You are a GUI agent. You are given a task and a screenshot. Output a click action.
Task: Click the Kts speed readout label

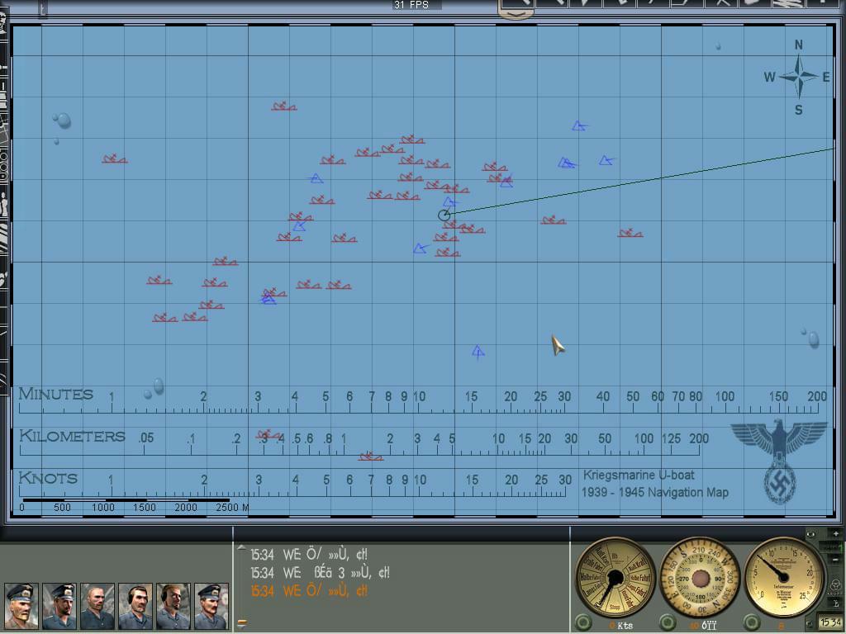pos(625,626)
